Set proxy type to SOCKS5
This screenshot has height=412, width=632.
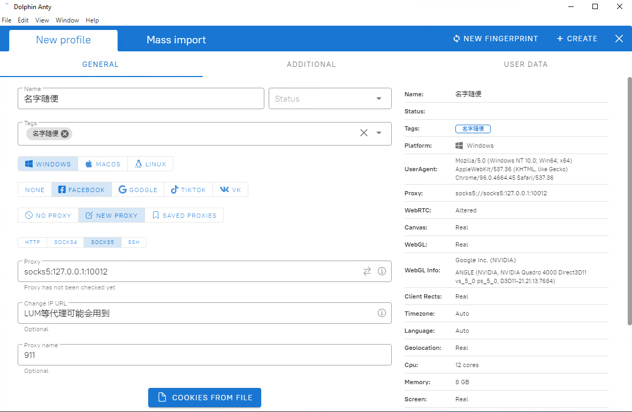[x=102, y=242]
